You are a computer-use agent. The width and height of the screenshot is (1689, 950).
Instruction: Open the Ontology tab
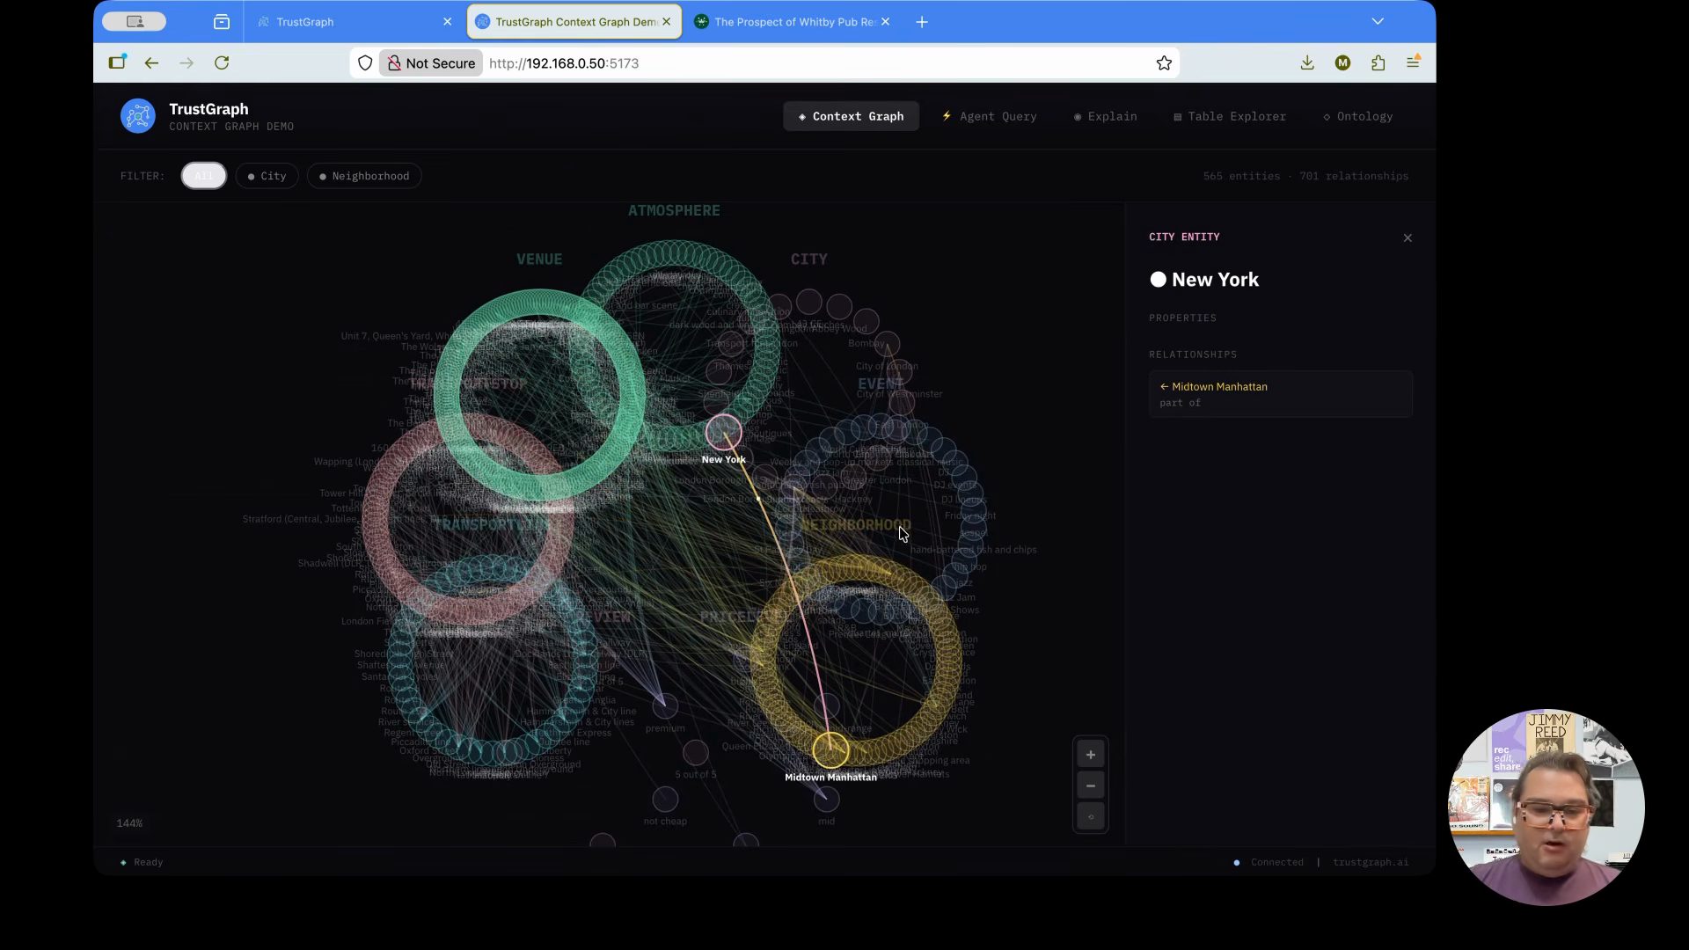click(1357, 116)
